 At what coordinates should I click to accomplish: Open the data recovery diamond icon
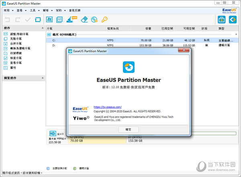[233, 20]
